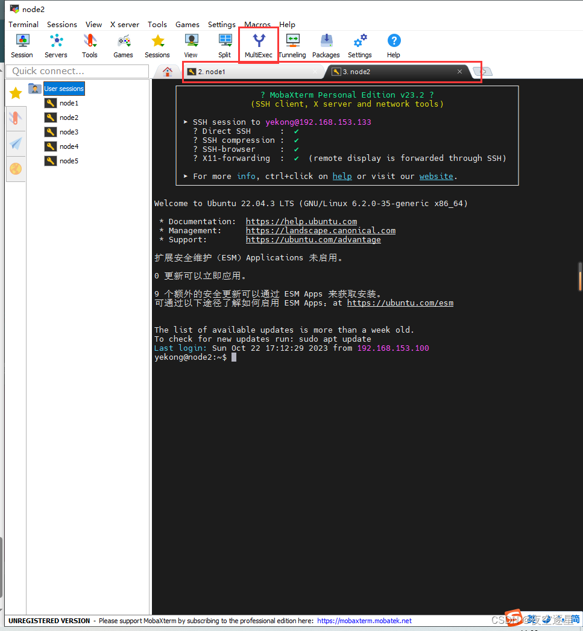Viewport: 583px width, 631px height.
Task: Open MobaXterm Settings from toolbar
Action: tap(359, 43)
